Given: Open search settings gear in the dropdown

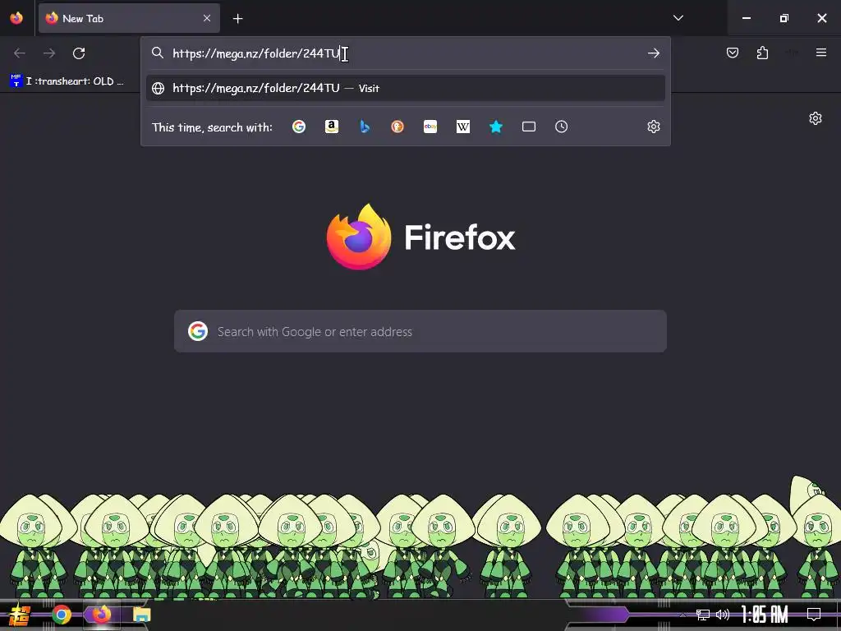Looking at the screenshot, I should point(653,127).
